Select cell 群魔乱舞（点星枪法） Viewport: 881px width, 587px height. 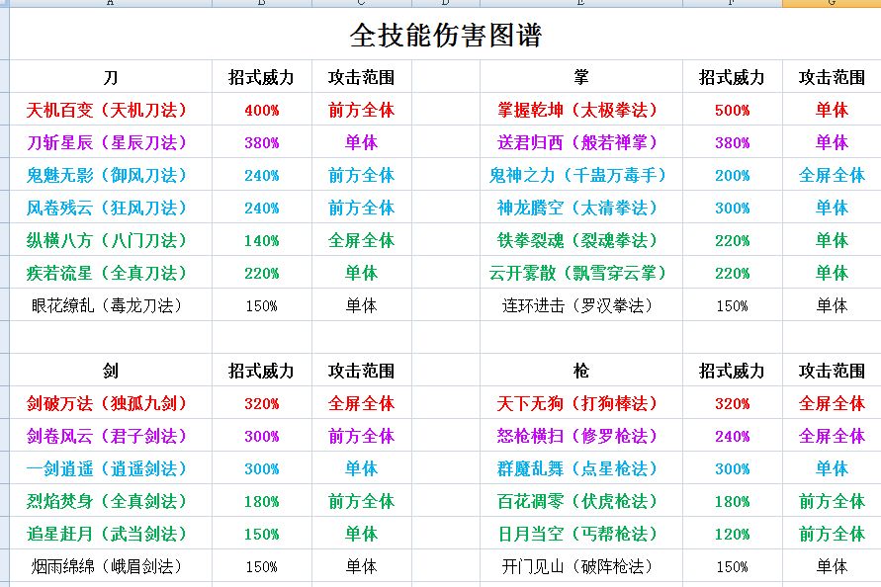tap(581, 467)
